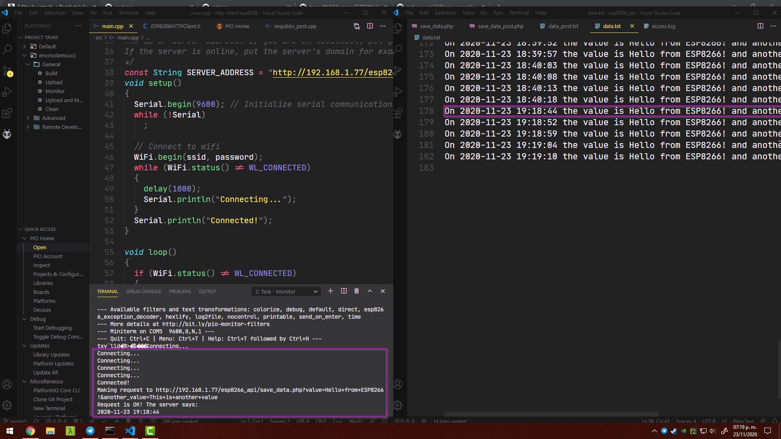Collapse the General tasks folder

pyautogui.click(x=51, y=64)
